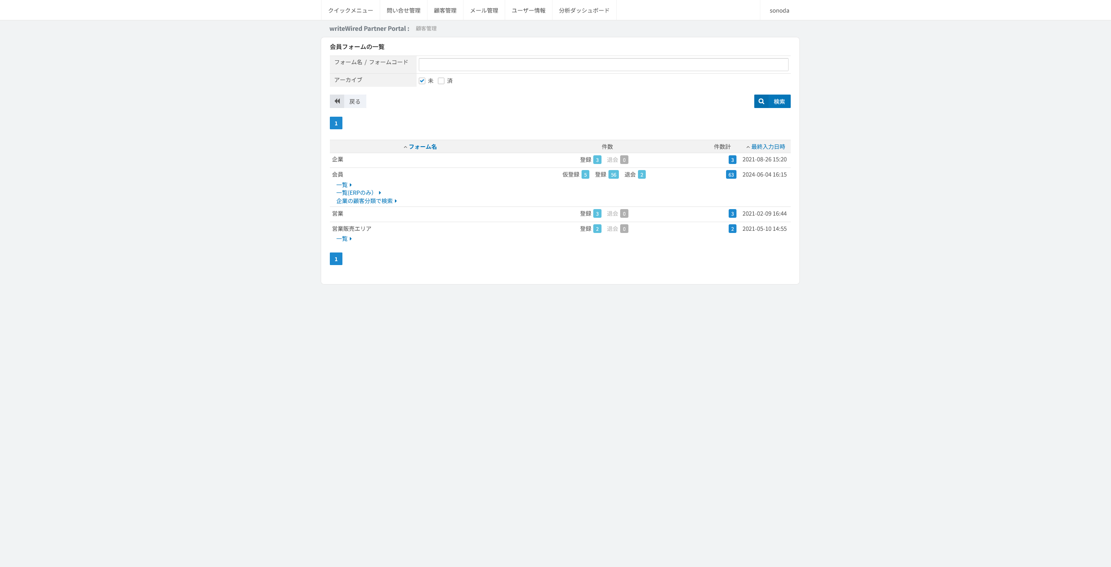Click the 顧客管理 breadcrumb text
The height and width of the screenshot is (567, 1111).
(x=426, y=28)
